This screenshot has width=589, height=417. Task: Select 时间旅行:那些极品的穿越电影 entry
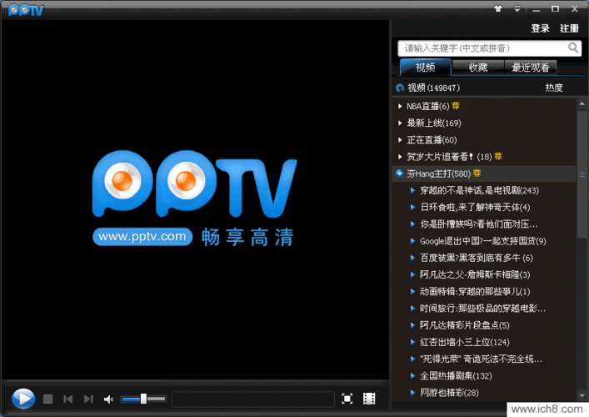[482, 309]
